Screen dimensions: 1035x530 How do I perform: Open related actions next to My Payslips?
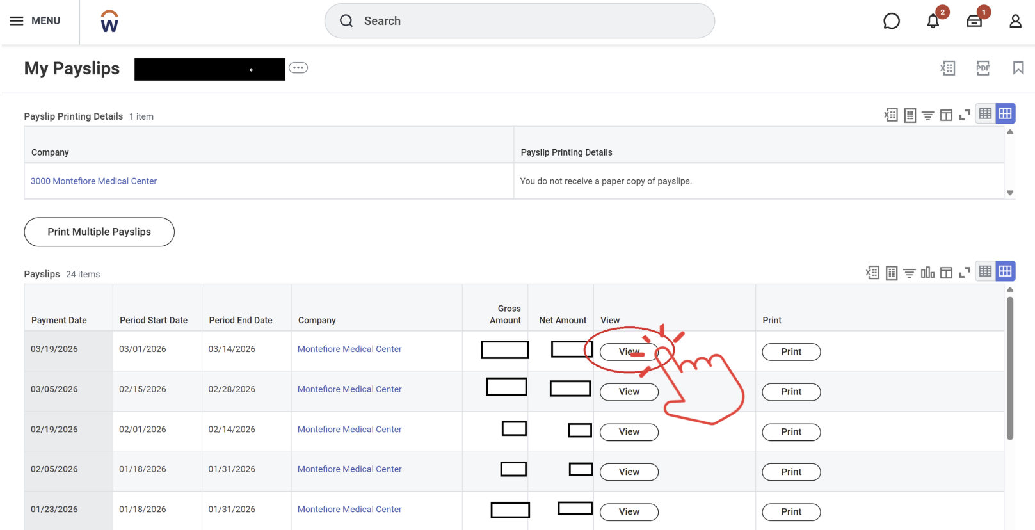[298, 68]
